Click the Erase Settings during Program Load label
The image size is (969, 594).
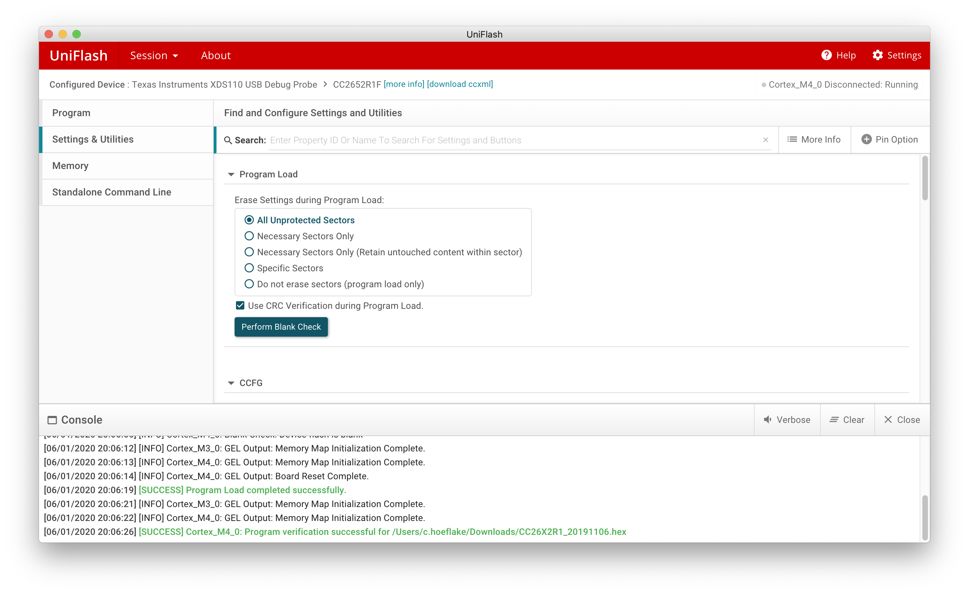309,200
